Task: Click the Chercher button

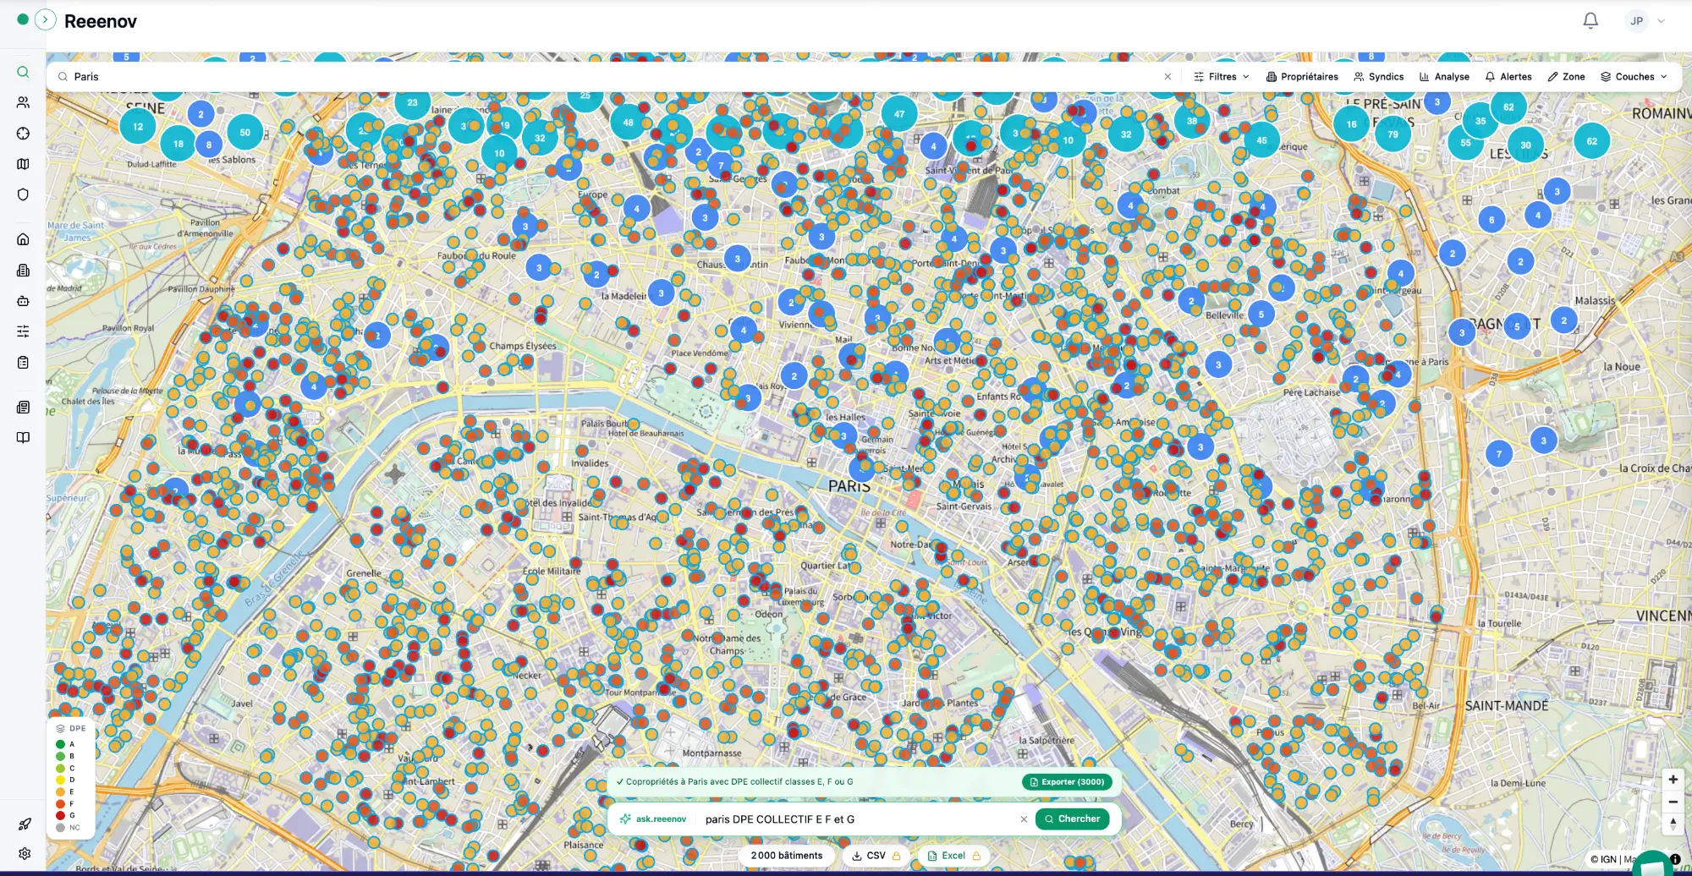Action: click(x=1072, y=819)
